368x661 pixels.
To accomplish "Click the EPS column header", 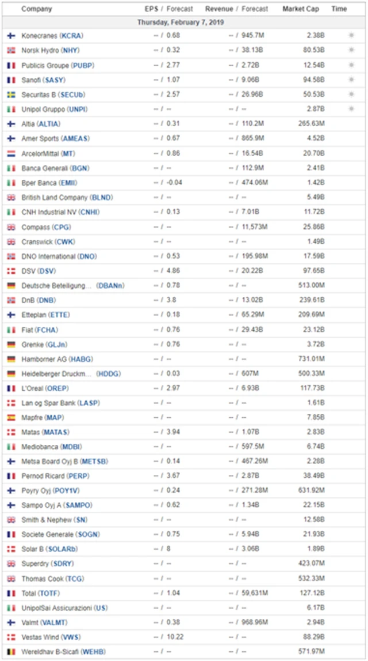I will pyautogui.click(x=152, y=9).
